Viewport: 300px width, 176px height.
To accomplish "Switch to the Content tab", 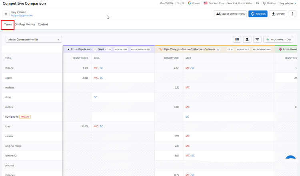I will coord(43,24).
